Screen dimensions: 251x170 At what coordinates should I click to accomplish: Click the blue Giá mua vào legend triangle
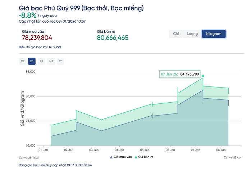pos(111,157)
